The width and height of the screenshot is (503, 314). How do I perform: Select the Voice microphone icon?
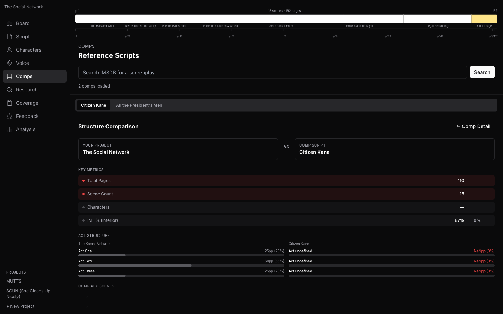[x=9, y=63]
